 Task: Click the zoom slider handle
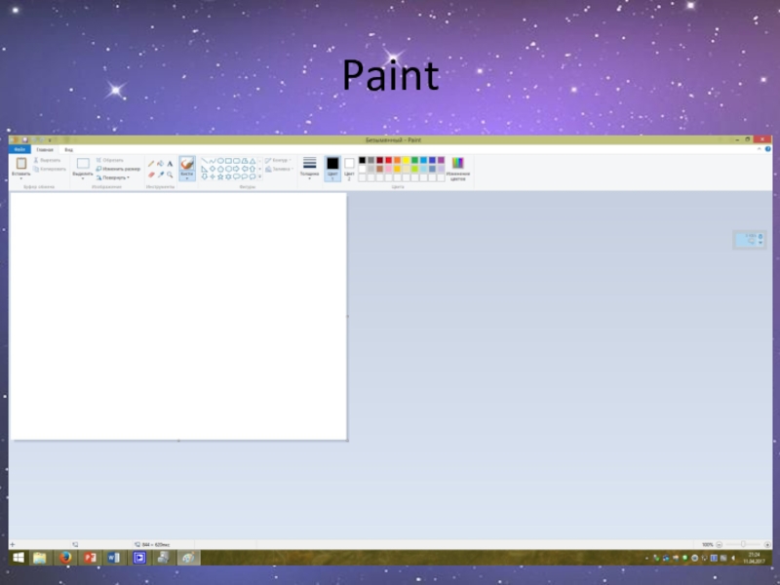(743, 545)
